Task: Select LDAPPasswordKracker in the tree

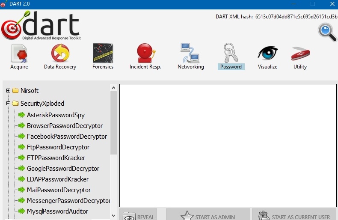Action: click(x=58, y=179)
